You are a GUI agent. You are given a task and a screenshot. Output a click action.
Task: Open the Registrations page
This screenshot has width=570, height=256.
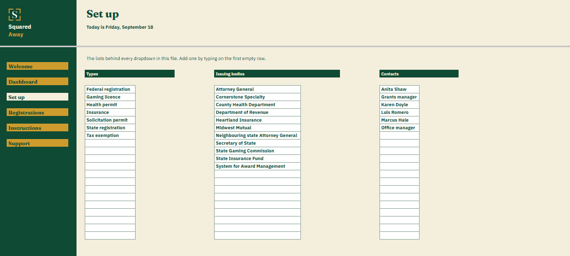click(37, 112)
